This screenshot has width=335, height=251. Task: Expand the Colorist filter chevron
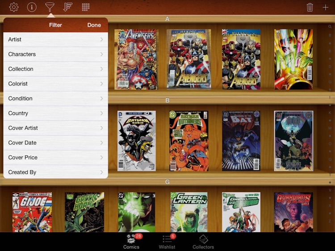(x=102, y=84)
